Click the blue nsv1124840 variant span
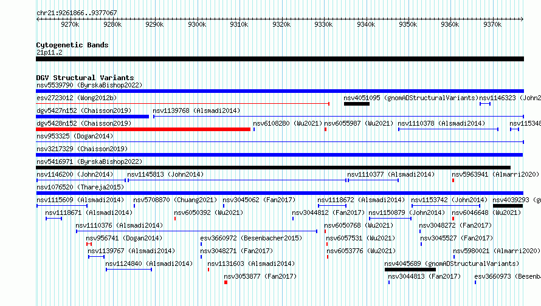The height and width of the screenshot is (306, 541). tap(129, 270)
